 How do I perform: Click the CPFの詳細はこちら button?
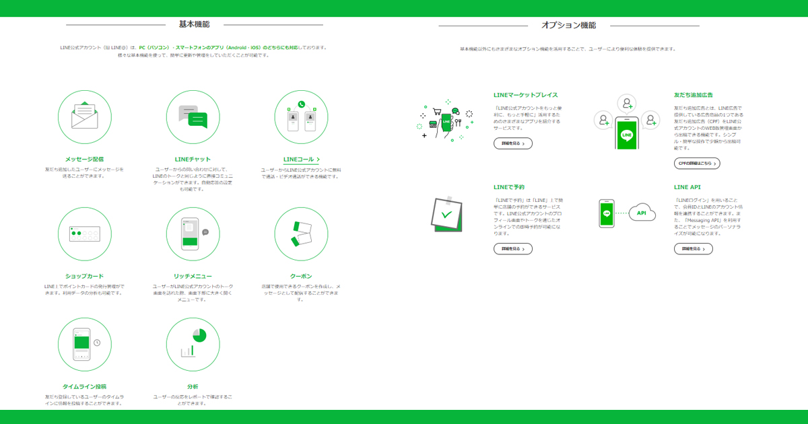pyautogui.click(x=697, y=164)
